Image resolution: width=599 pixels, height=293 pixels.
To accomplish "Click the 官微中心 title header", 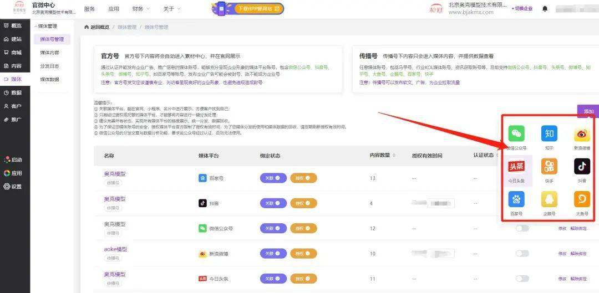I will tap(43, 5).
